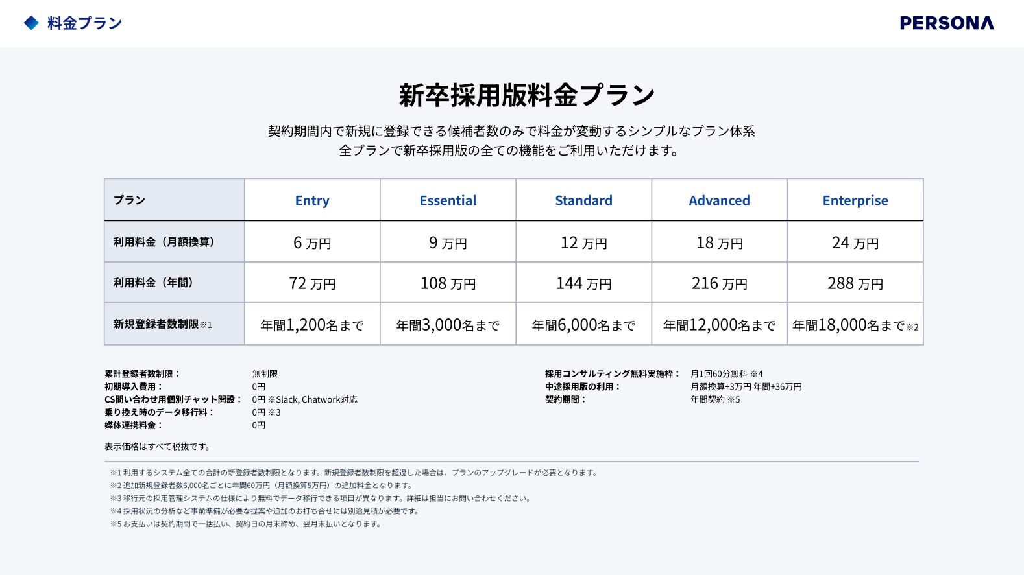Click the 無制限 value

(x=265, y=374)
